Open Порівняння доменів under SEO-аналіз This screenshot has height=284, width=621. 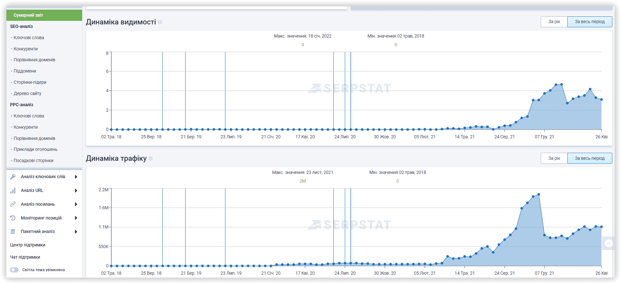pyautogui.click(x=34, y=60)
